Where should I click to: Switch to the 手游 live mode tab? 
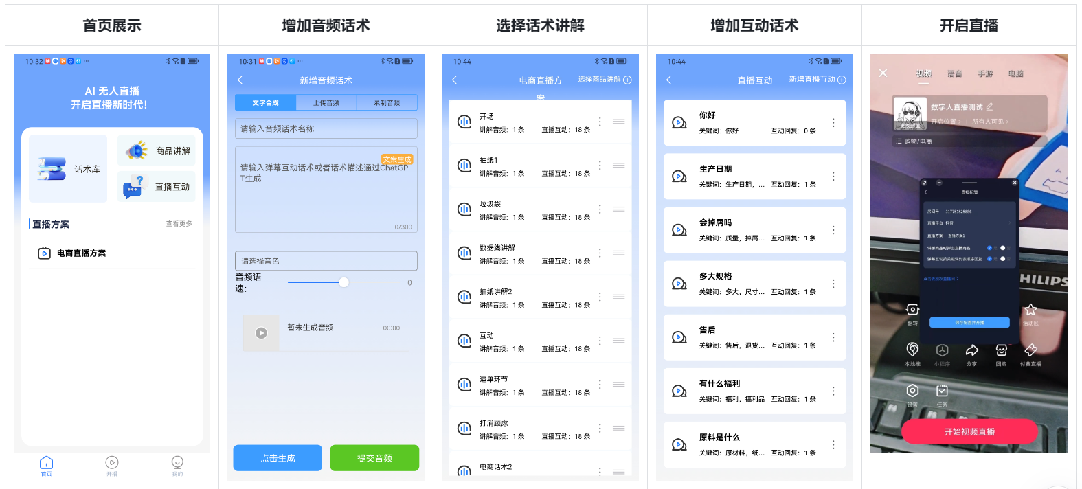986,73
